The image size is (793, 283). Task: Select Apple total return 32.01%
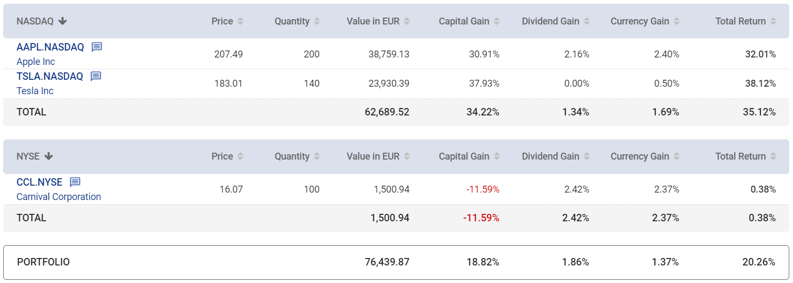[x=760, y=54]
